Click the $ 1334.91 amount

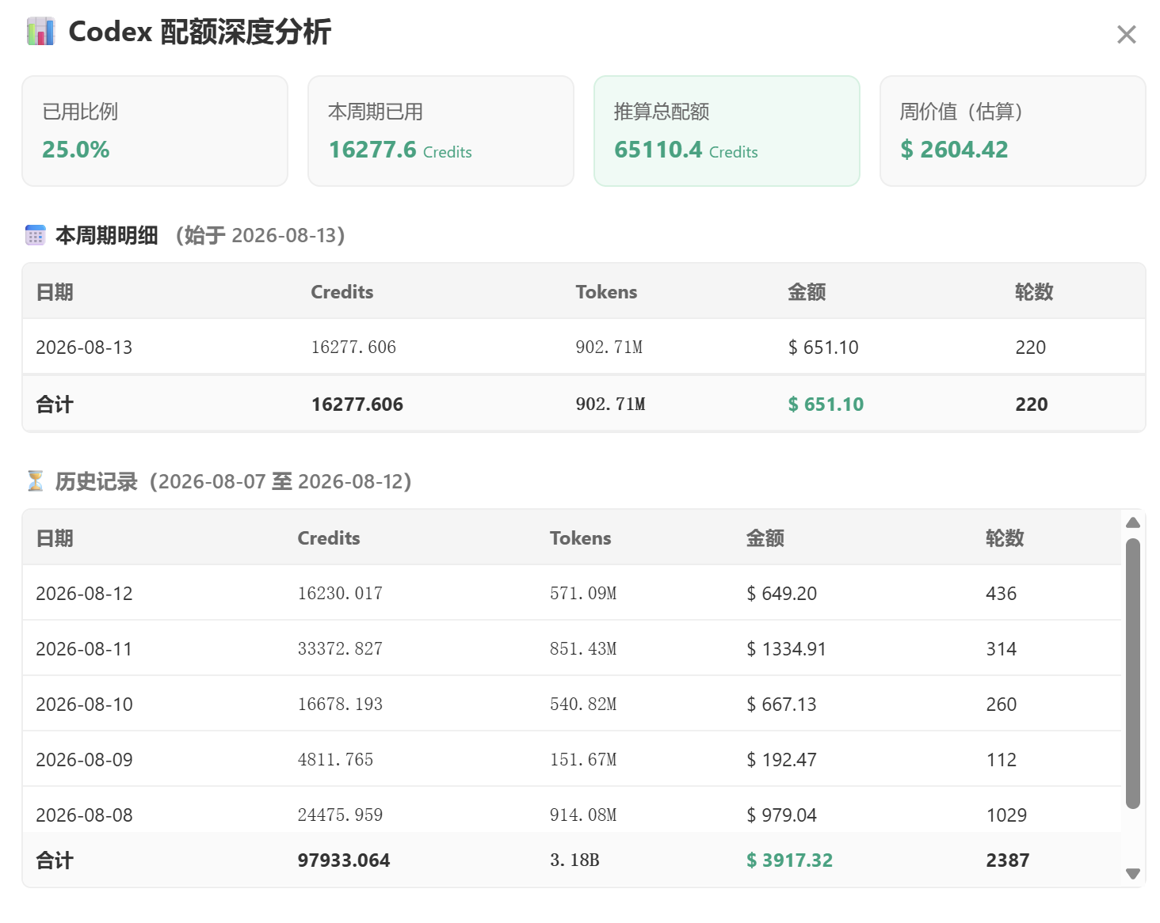pyautogui.click(x=786, y=649)
